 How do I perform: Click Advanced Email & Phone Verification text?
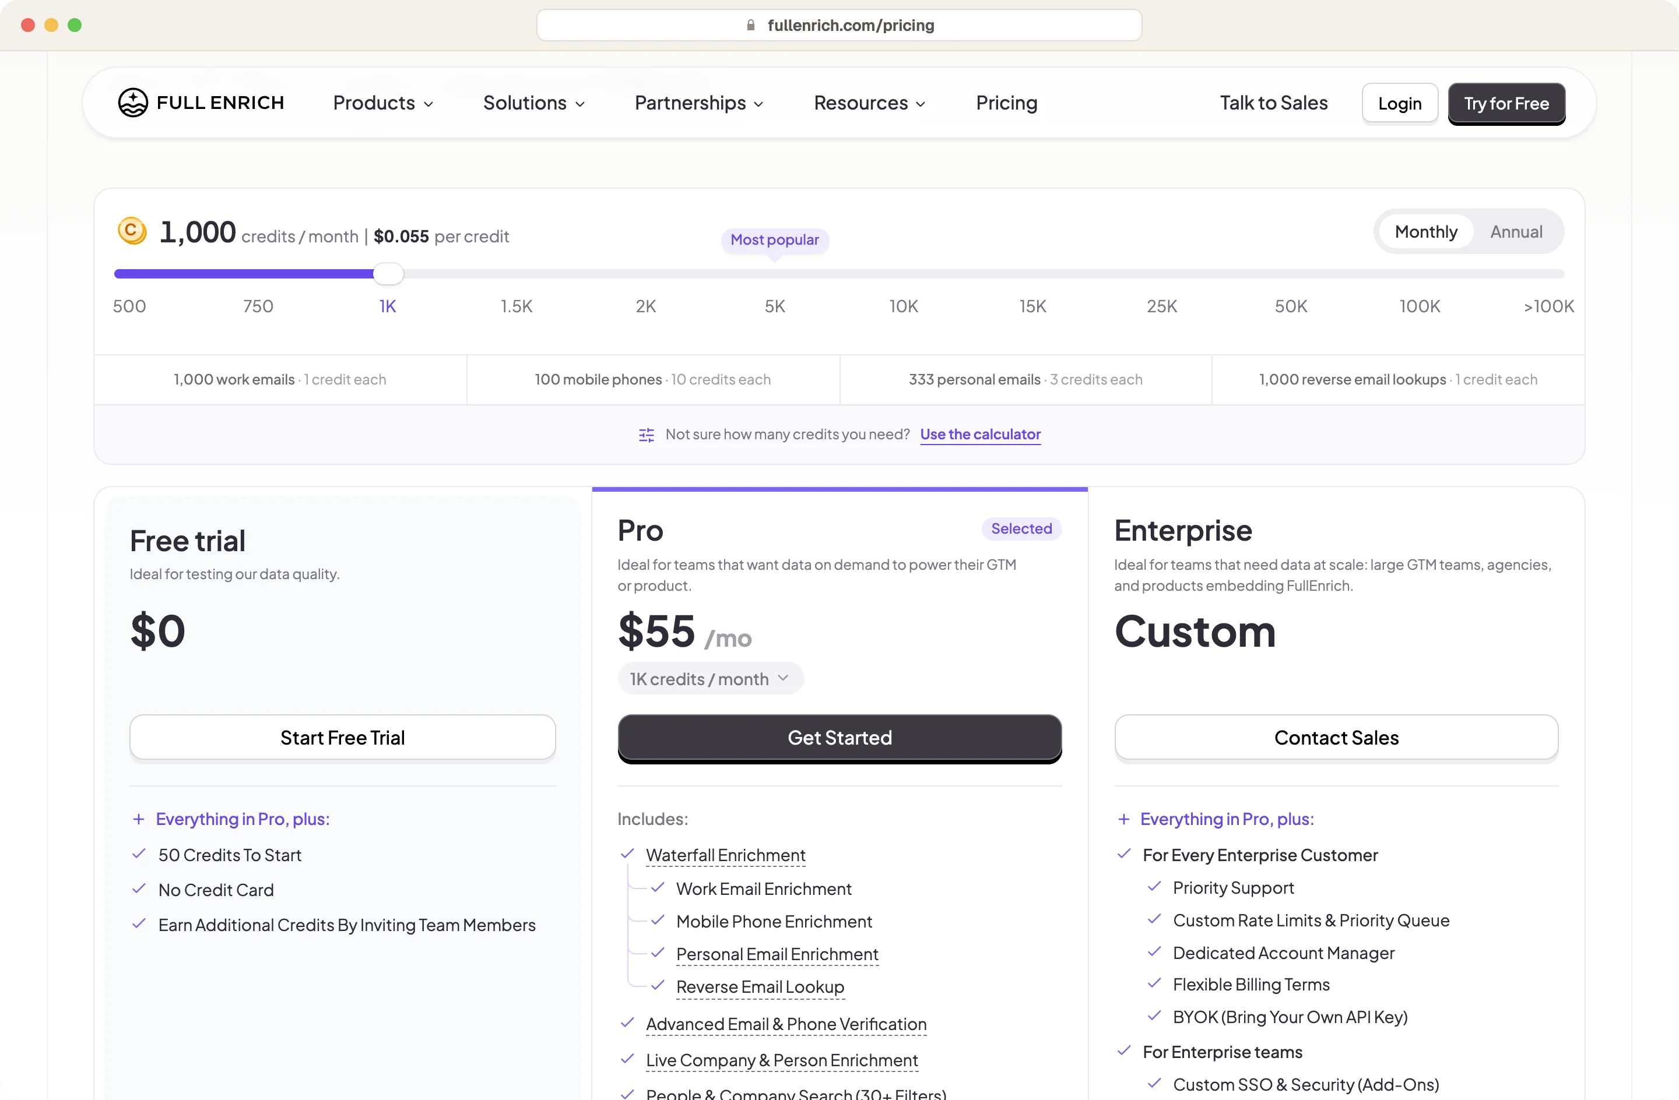tap(786, 1024)
